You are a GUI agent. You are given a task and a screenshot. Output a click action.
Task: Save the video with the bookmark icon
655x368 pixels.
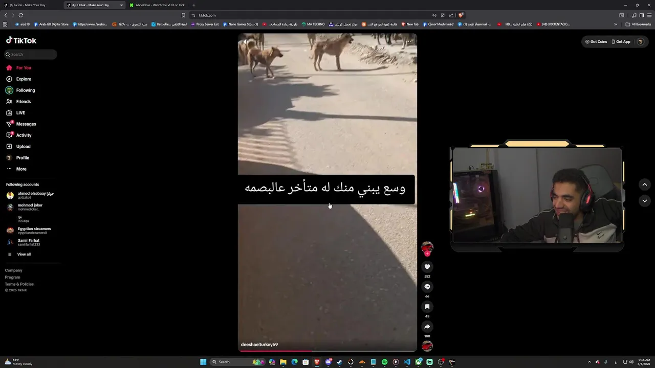pyautogui.click(x=427, y=307)
